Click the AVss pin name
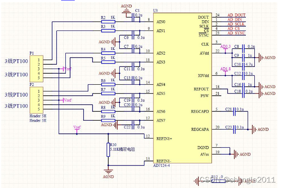 (x=204, y=154)
